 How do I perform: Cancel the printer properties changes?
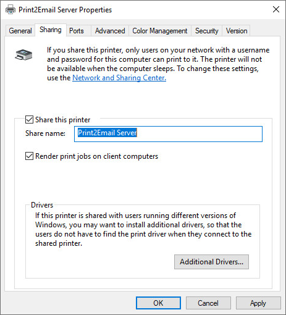pyautogui.click(x=208, y=303)
